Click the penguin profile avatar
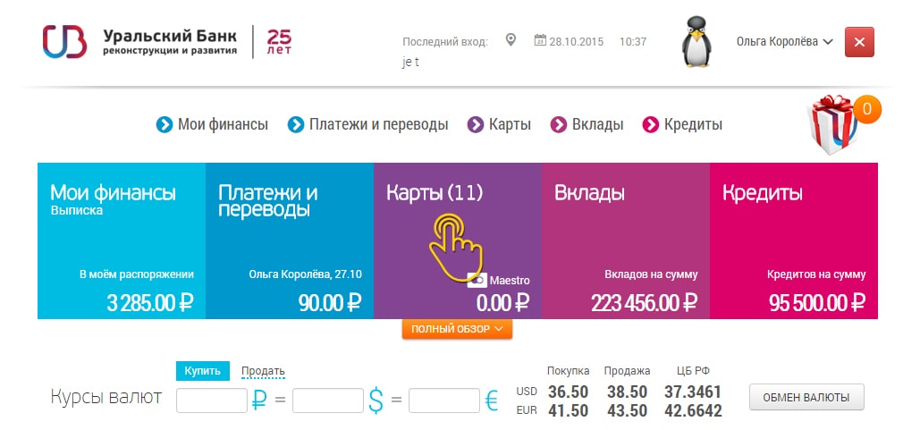 pos(696,42)
